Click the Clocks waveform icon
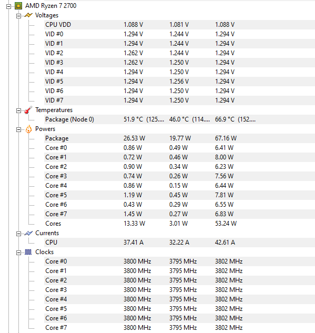The height and width of the screenshot is (333, 315). point(28,252)
